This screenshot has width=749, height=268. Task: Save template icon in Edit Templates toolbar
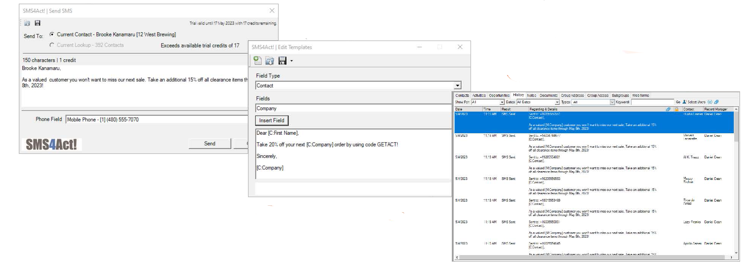click(282, 60)
